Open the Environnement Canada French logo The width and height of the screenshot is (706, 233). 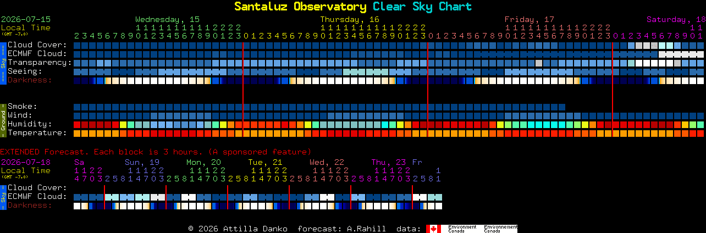[x=501, y=229]
